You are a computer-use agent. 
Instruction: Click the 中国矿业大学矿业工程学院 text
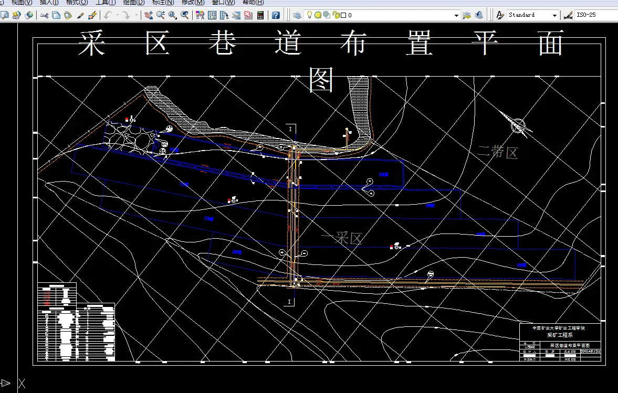559,328
